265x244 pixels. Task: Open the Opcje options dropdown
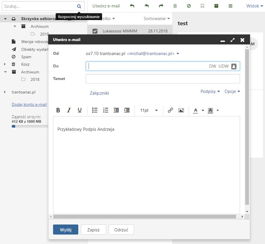tap(232, 91)
